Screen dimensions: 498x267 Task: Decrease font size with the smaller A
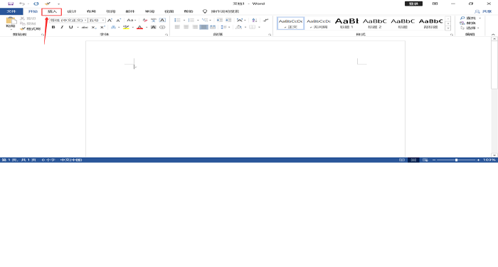tap(119, 21)
